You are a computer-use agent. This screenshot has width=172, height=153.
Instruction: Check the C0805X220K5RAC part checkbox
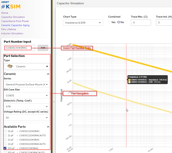(x=5, y=140)
